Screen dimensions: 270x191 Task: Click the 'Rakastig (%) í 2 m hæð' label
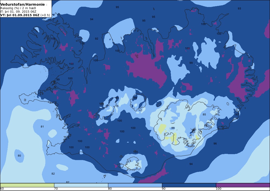click(x=18, y=8)
